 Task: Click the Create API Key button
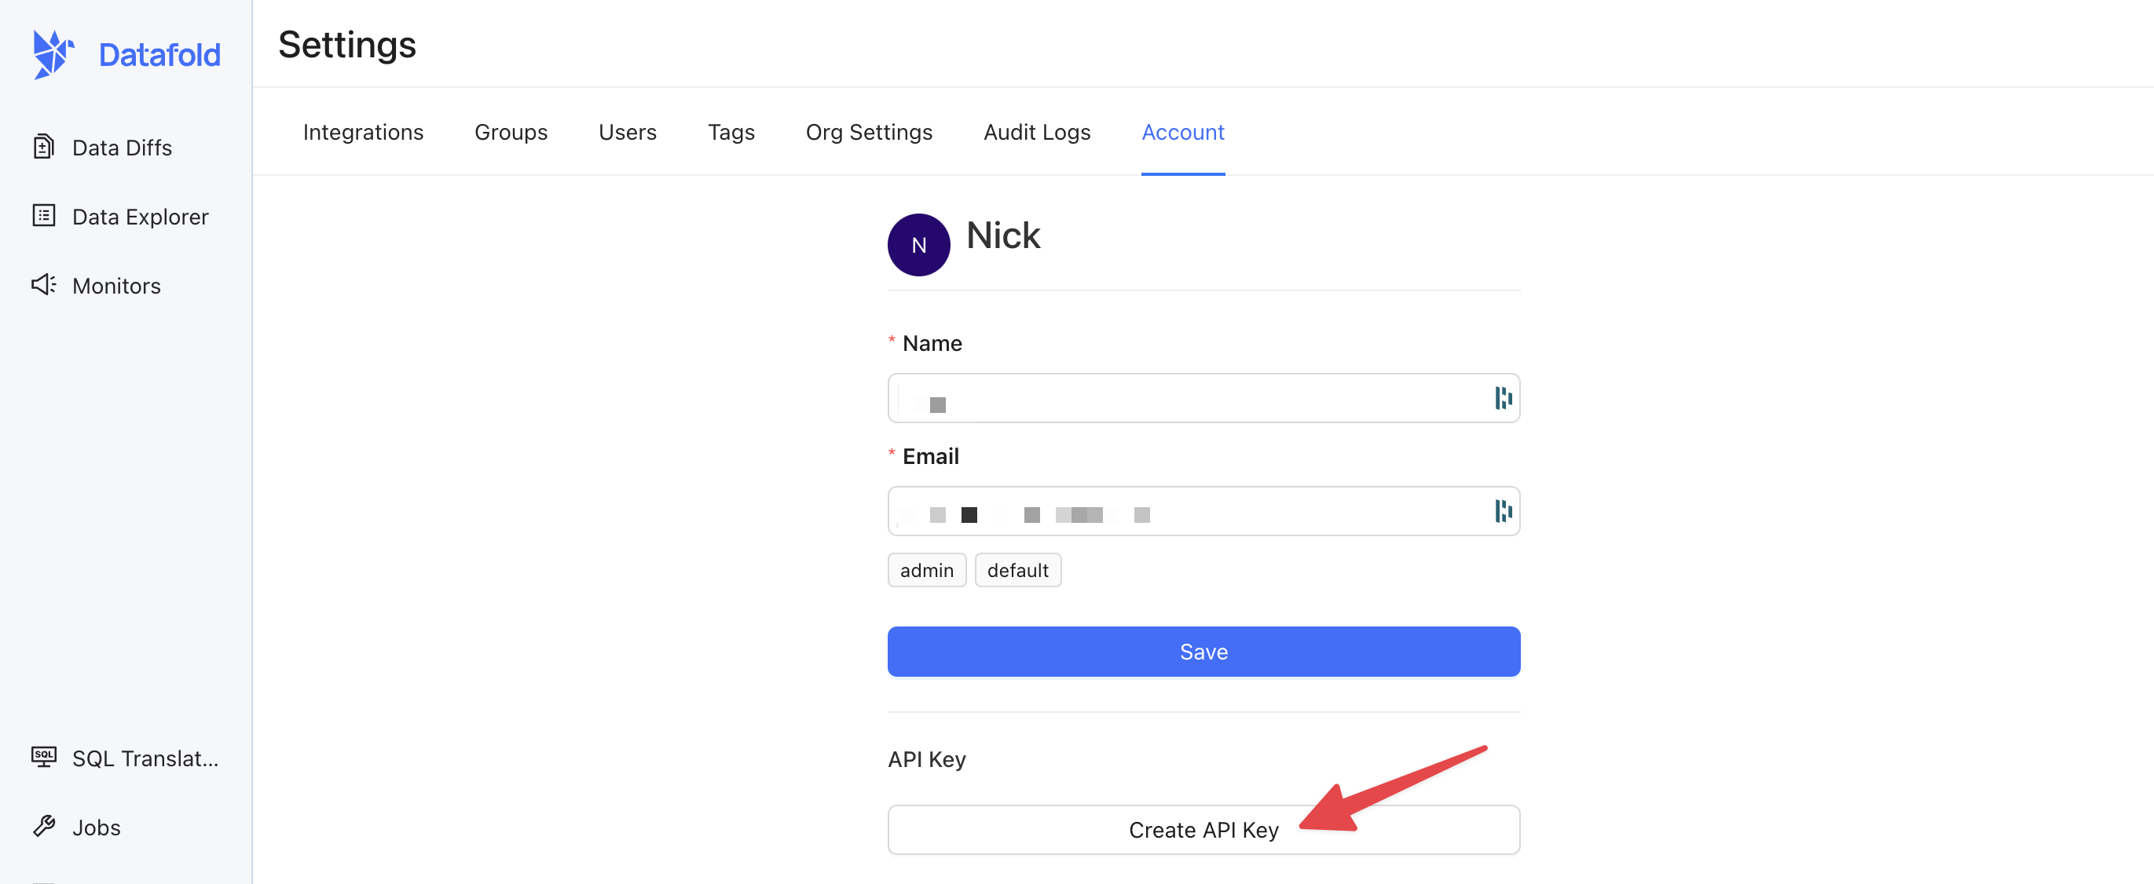pos(1203,830)
